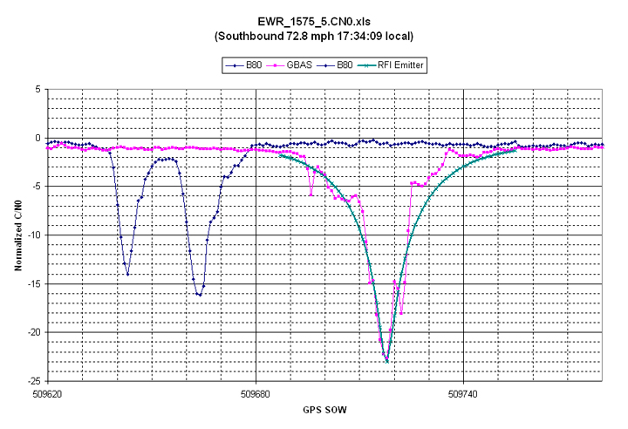
Task: Click the leftmost B80 legend marker
Action: click(234, 65)
